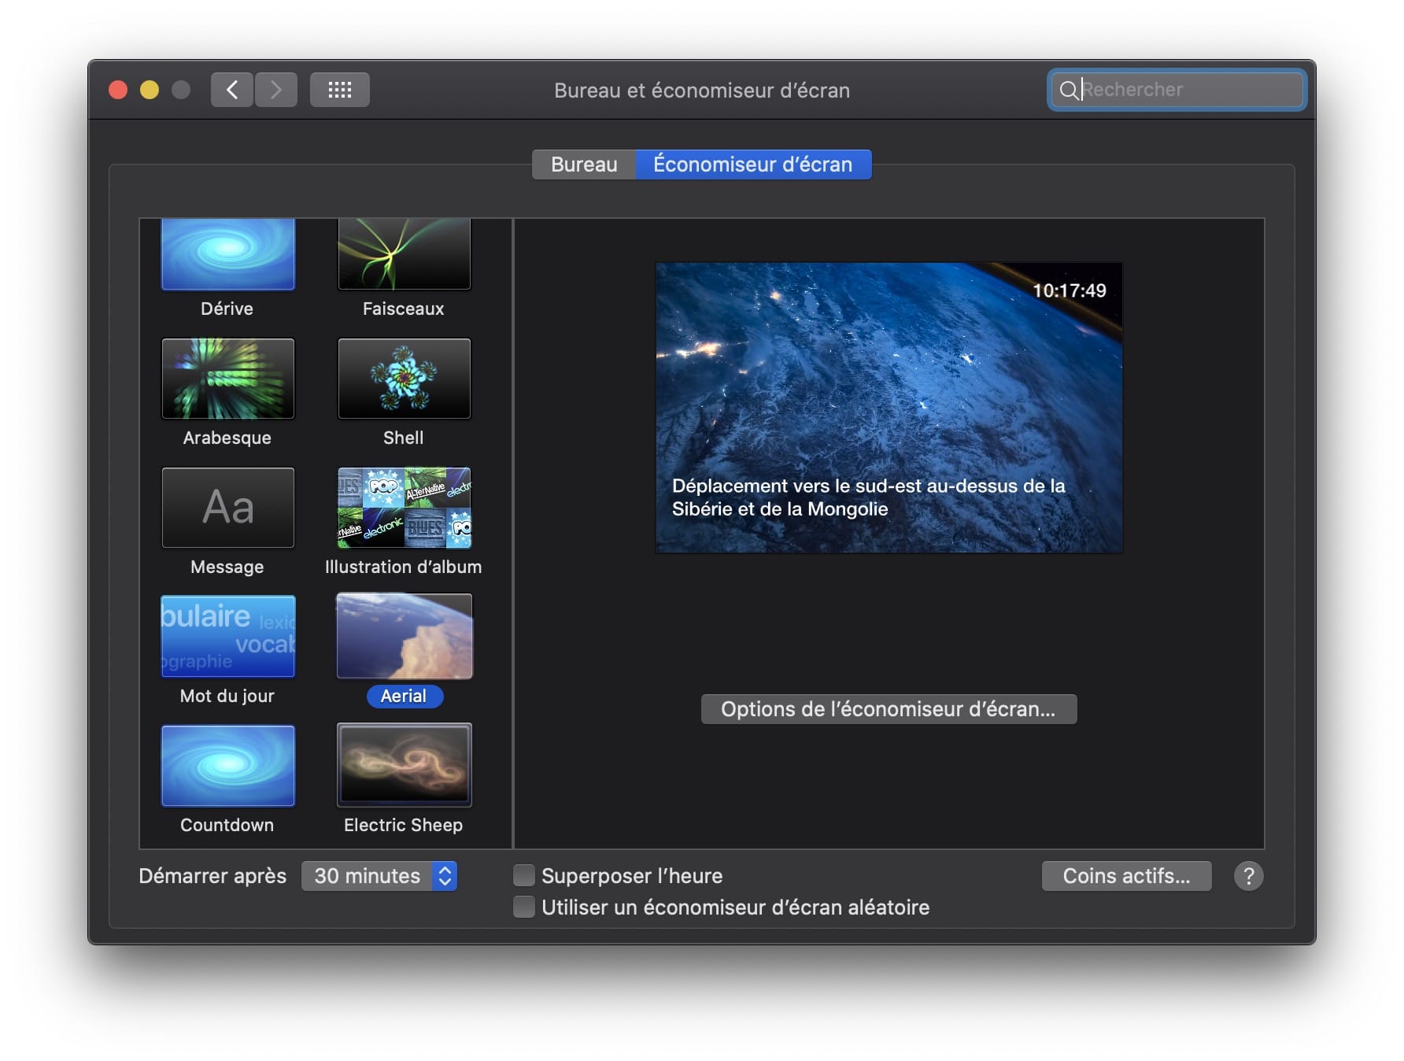Click the Faisceaux label text
Viewport: 1404px width, 1061px height.
click(404, 309)
